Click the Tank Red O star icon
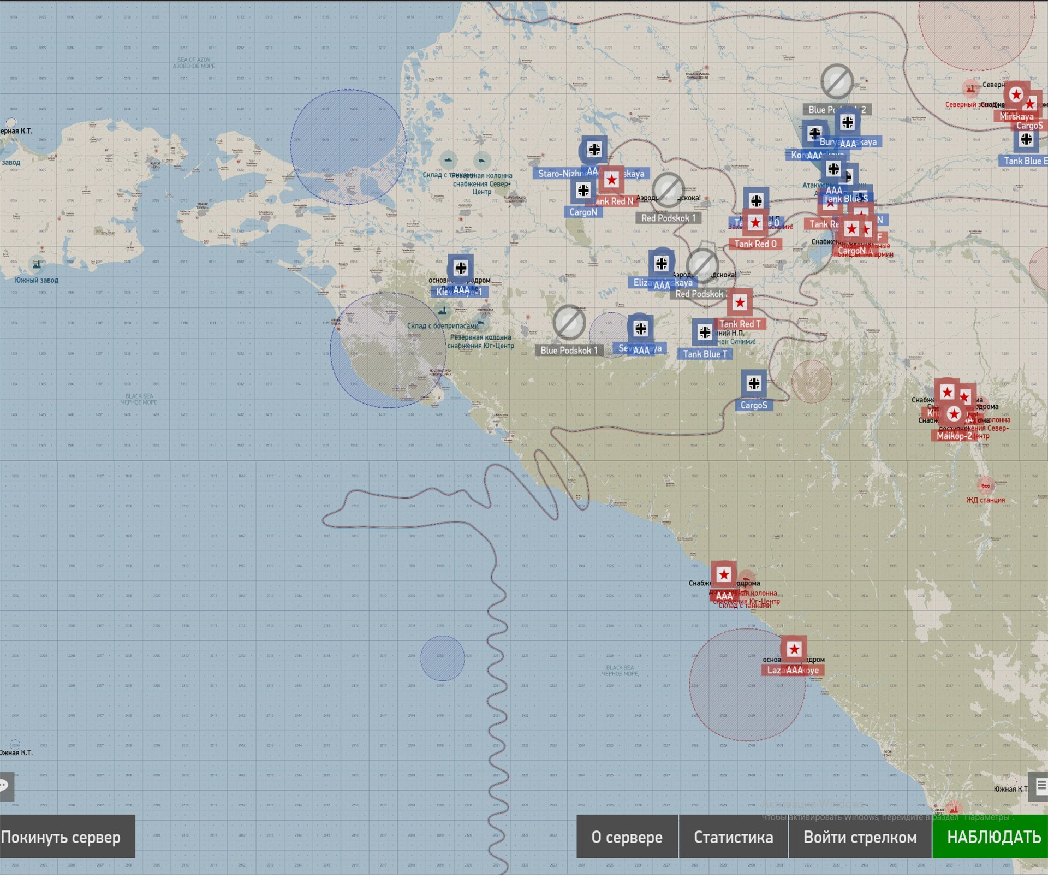The height and width of the screenshot is (878, 1048). point(755,223)
